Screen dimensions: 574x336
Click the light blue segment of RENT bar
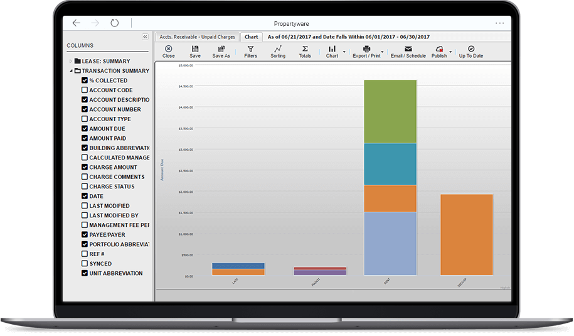tap(390, 244)
